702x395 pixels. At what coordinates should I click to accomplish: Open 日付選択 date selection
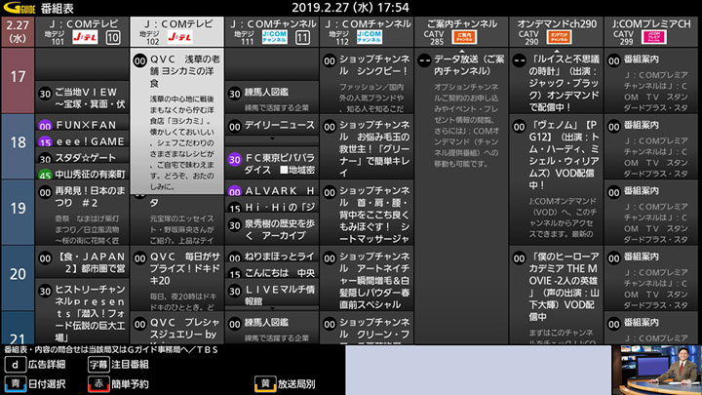[48, 384]
